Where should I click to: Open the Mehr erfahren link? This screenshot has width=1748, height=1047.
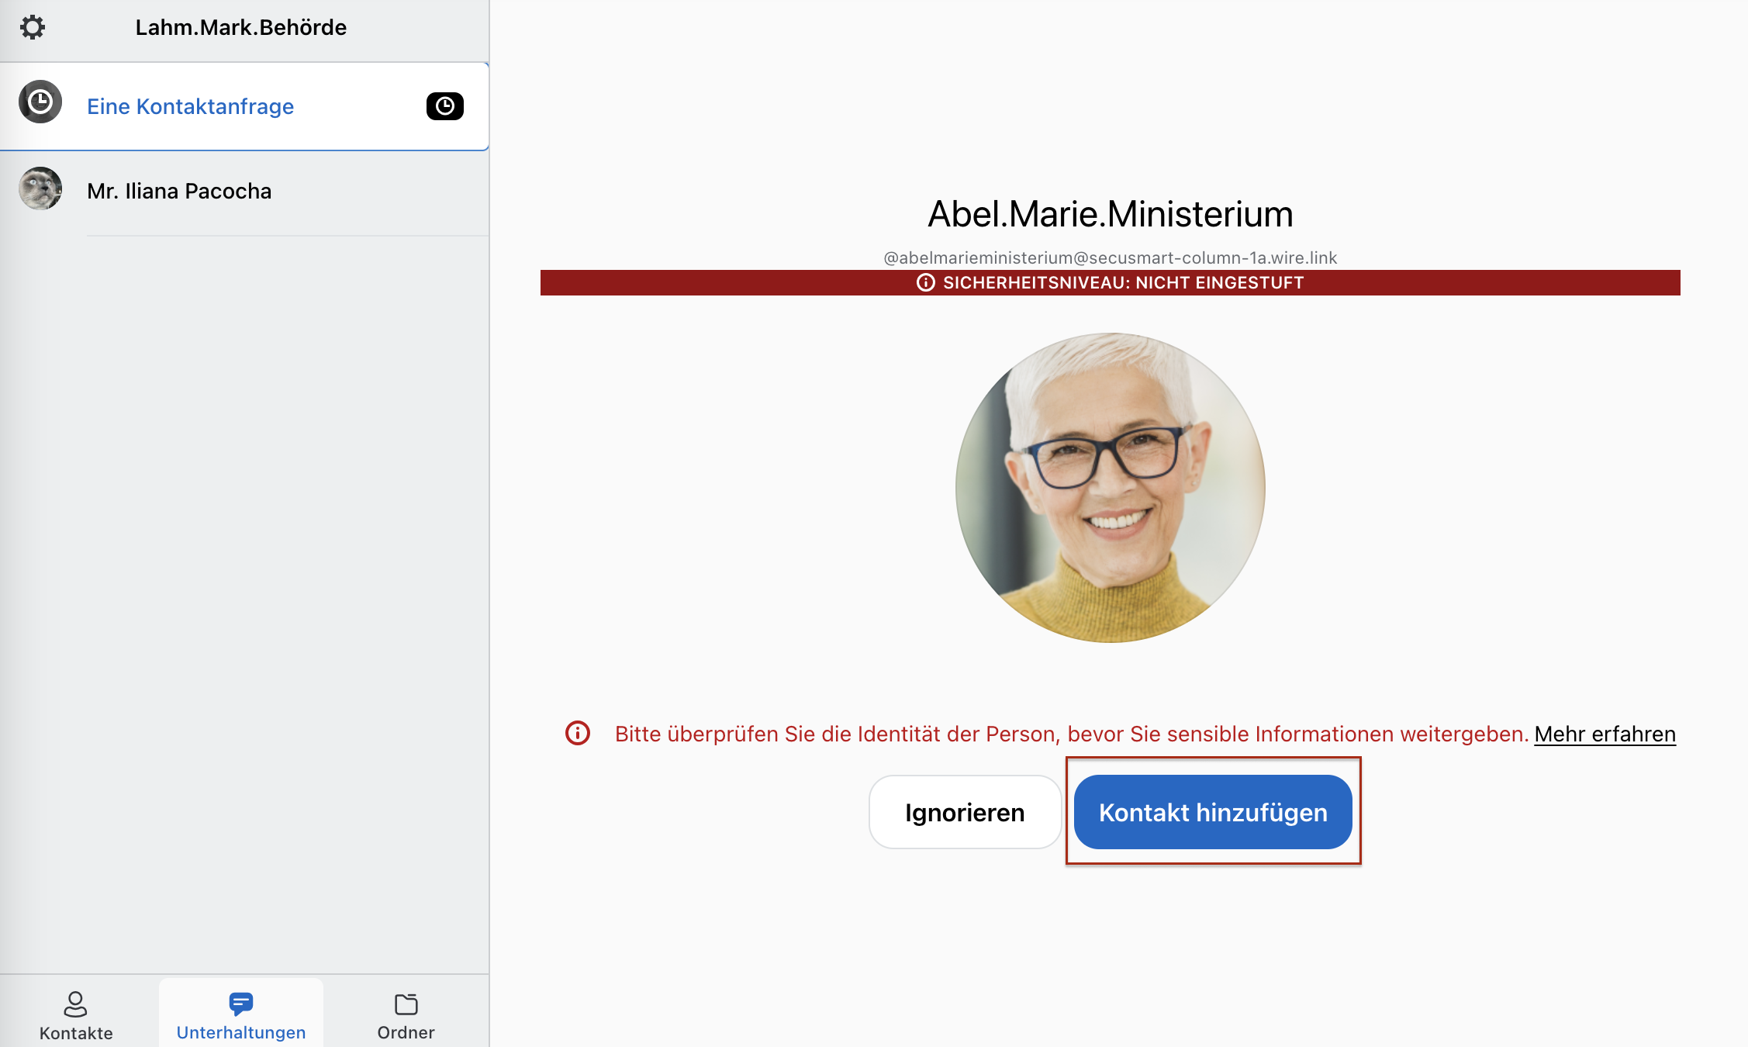tap(1605, 734)
